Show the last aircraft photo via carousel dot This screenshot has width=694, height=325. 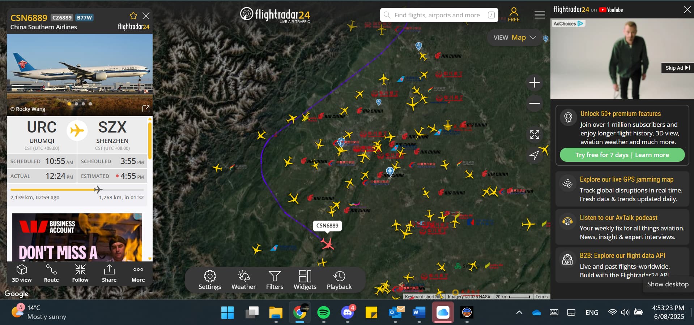point(90,104)
